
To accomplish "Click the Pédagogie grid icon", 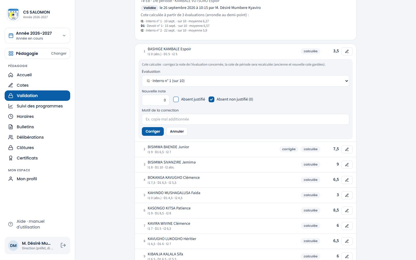I will [11, 53].
